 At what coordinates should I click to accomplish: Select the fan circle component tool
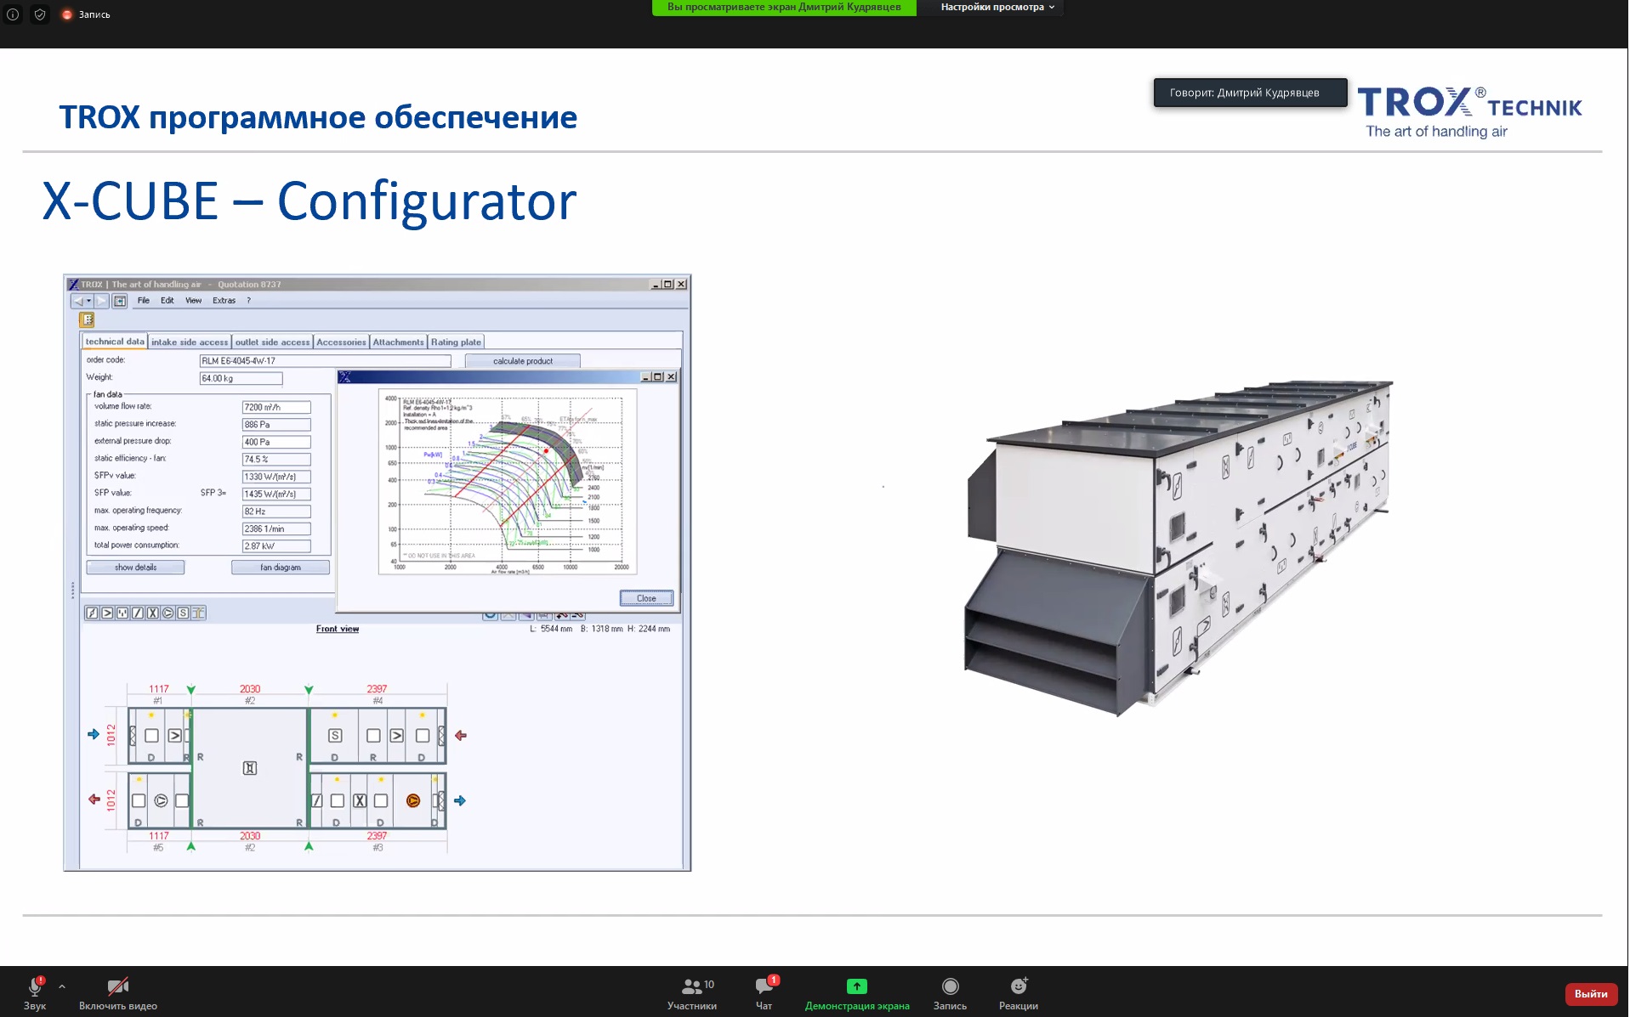pos(168,613)
